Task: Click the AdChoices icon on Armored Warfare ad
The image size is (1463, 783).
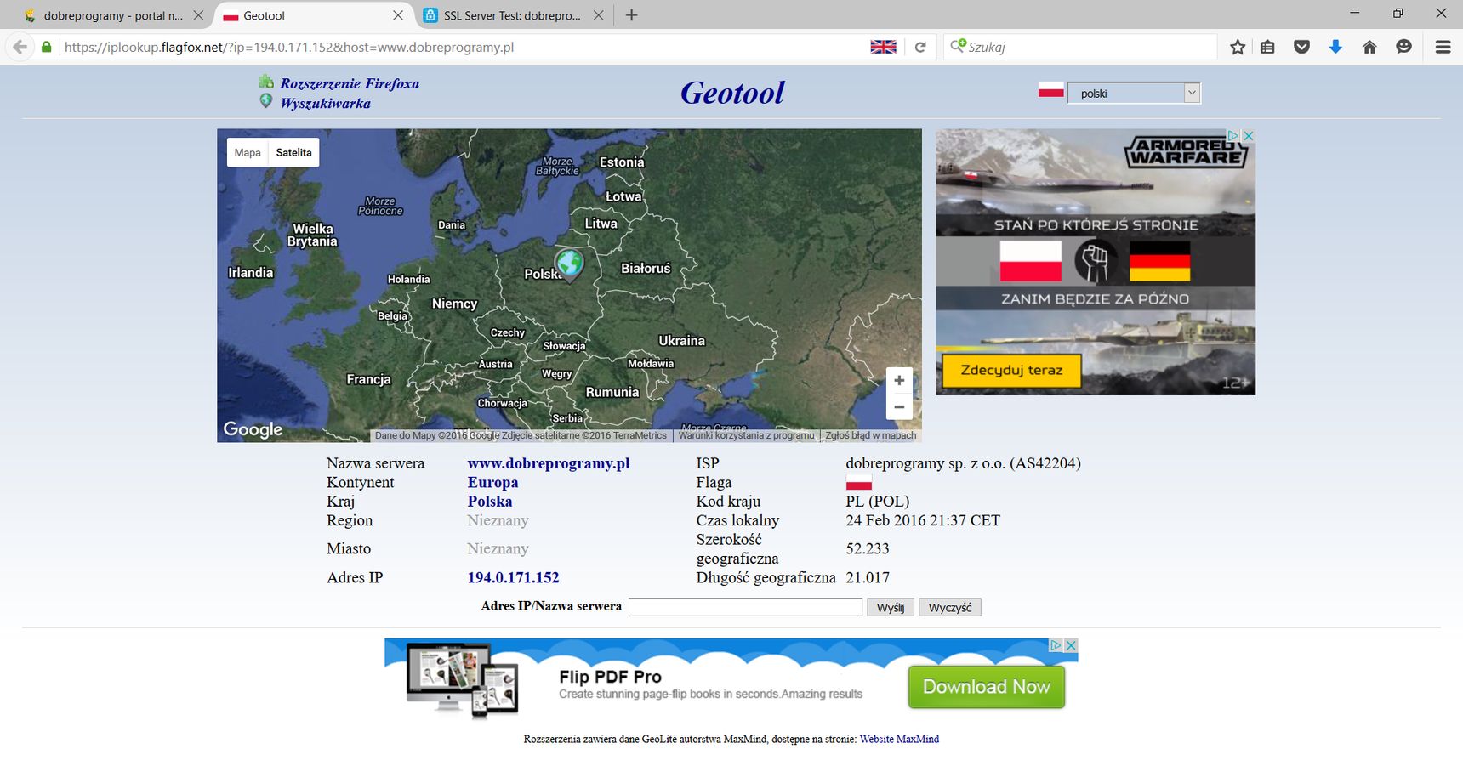Action: (1232, 136)
